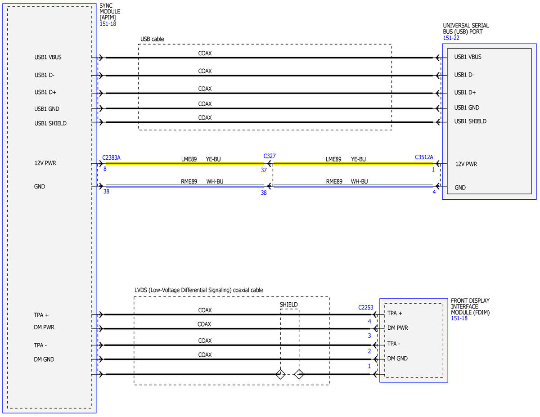
Task: Select 'RME89 WH-BU' label between C2383A and C327
Action: 202,182
